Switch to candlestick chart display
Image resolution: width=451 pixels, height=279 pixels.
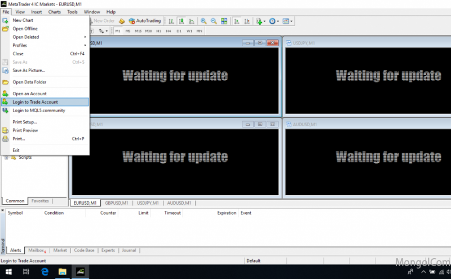pos(182,21)
